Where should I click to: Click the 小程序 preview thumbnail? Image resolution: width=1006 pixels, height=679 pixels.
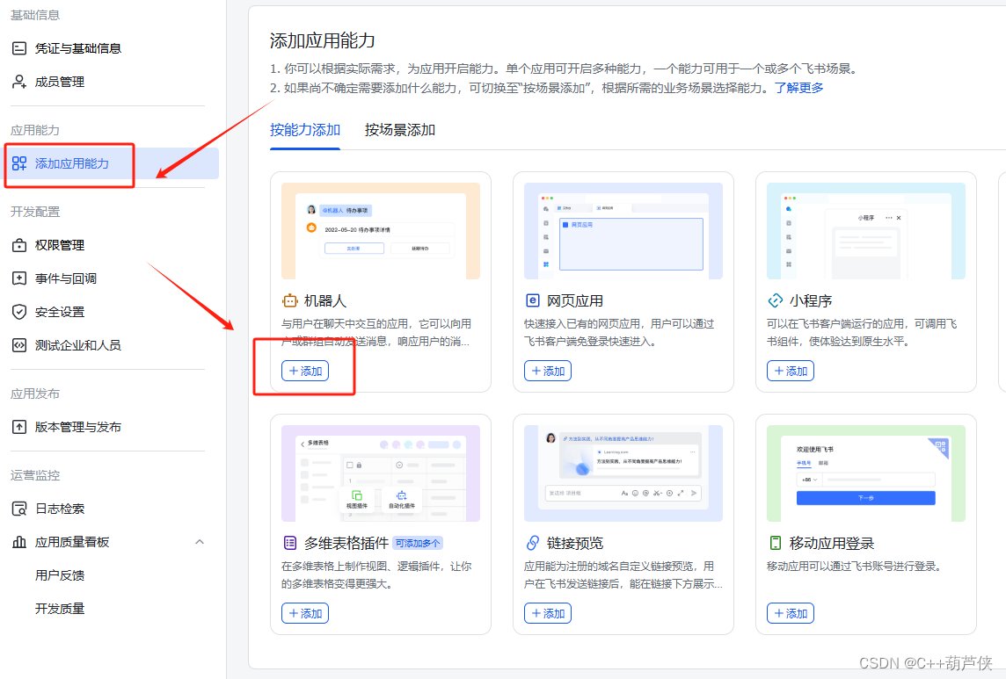point(865,231)
